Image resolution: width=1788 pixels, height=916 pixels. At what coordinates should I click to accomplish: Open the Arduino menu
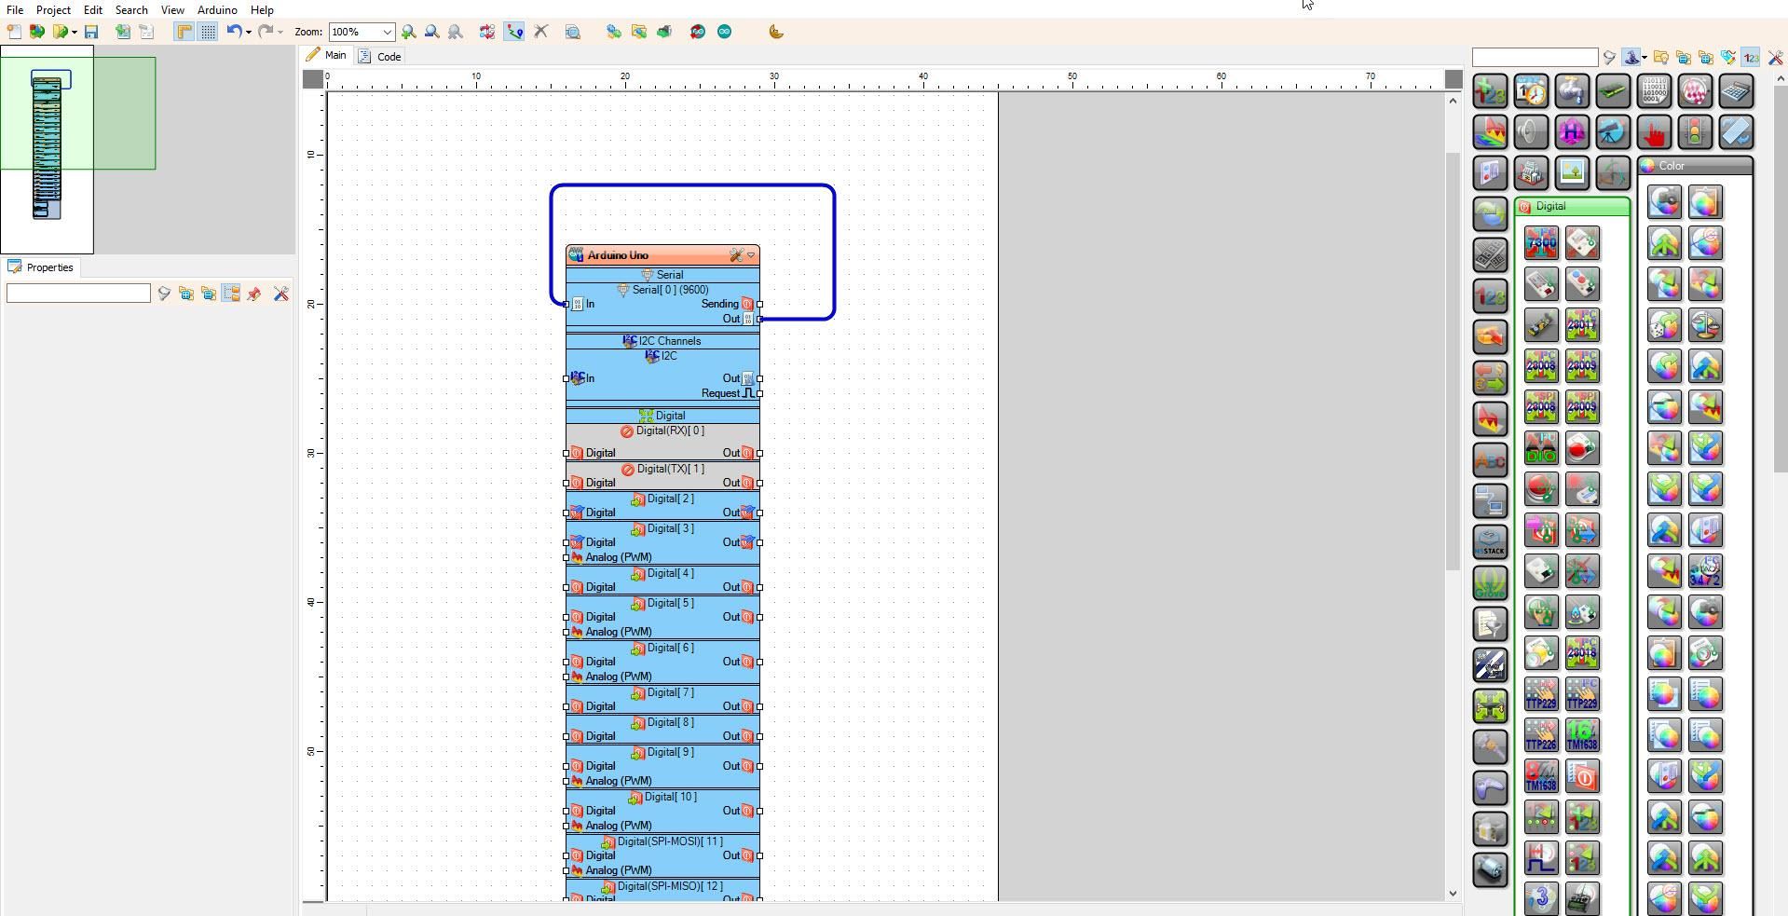[x=216, y=9]
